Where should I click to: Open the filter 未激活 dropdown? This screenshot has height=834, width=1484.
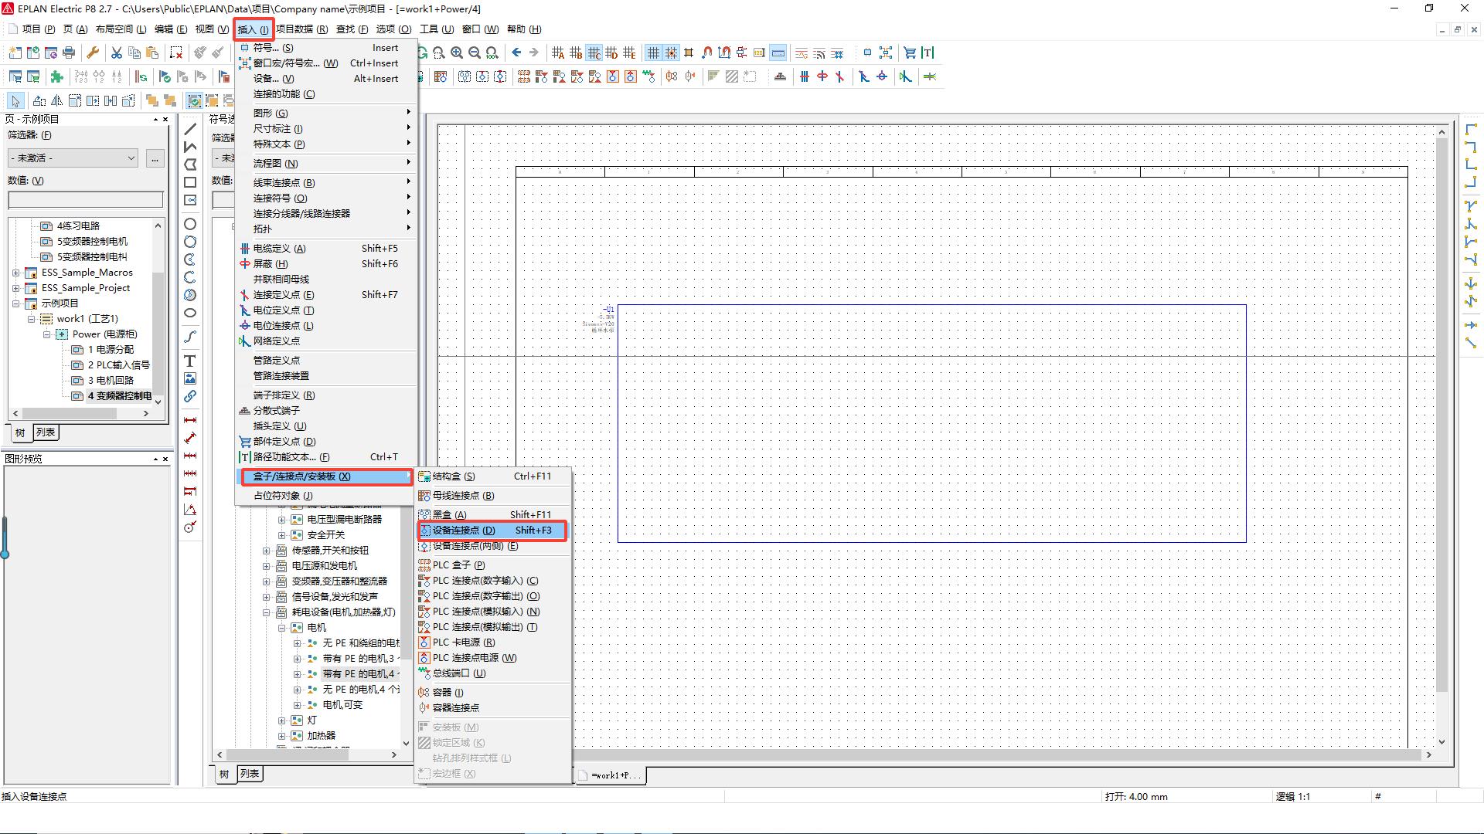tap(73, 158)
